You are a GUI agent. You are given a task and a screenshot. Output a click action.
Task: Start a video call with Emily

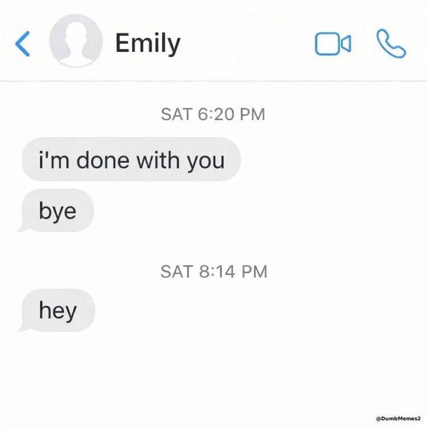coord(333,44)
